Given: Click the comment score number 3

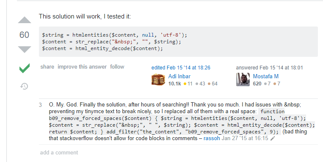Looking at the screenshot, I should tap(40, 105).
